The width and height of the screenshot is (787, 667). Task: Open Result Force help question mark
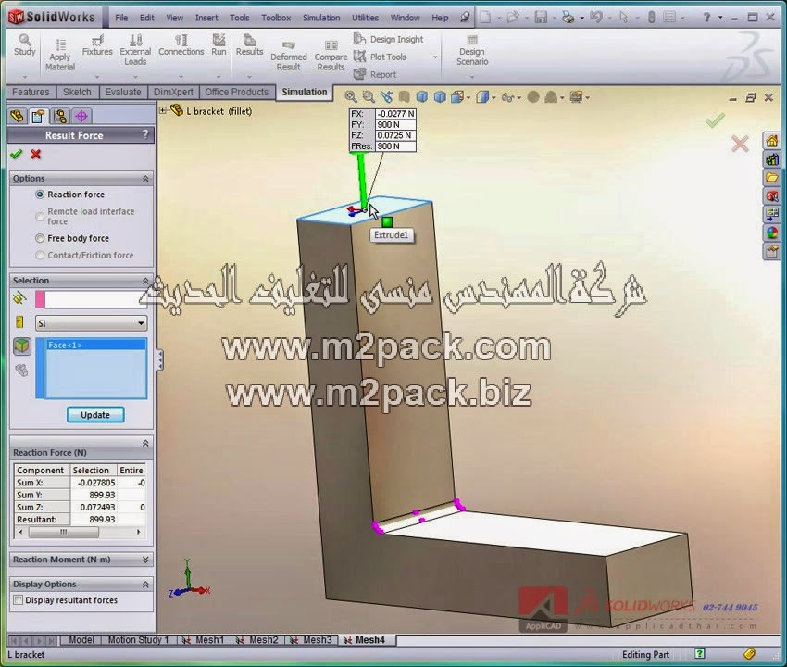click(x=145, y=134)
